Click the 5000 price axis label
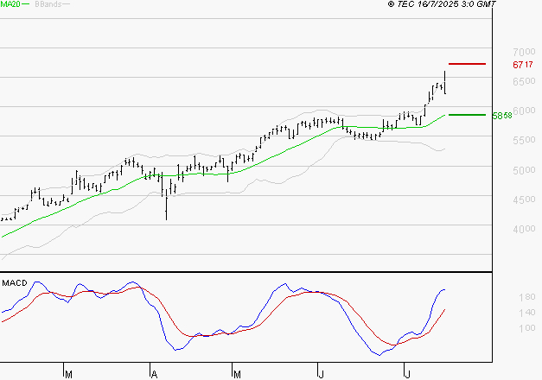The height and width of the screenshot is (380, 542). click(524, 170)
